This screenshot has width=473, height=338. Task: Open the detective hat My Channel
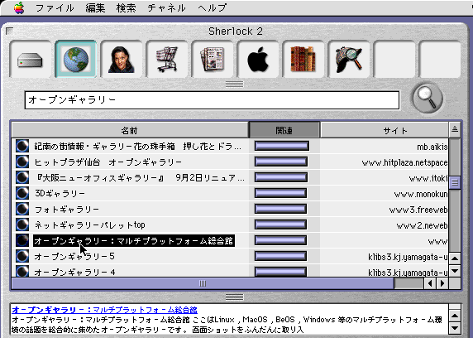(349, 60)
